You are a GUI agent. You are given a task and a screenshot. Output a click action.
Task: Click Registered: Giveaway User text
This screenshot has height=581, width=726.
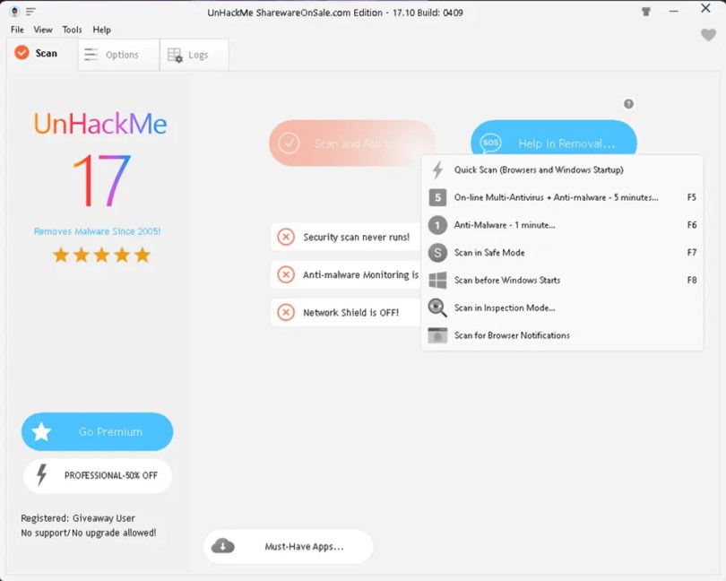78,518
